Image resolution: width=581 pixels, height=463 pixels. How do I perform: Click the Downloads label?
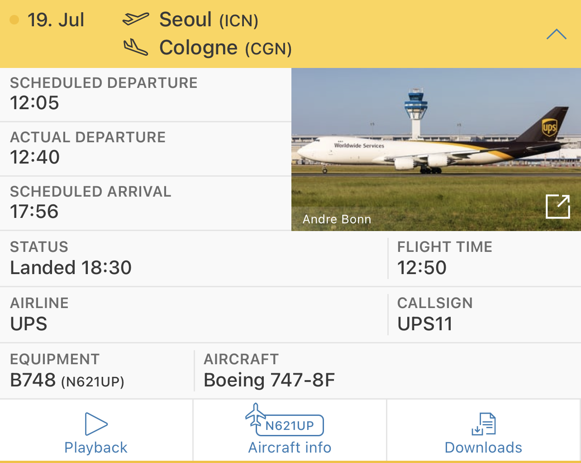point(483,448)
